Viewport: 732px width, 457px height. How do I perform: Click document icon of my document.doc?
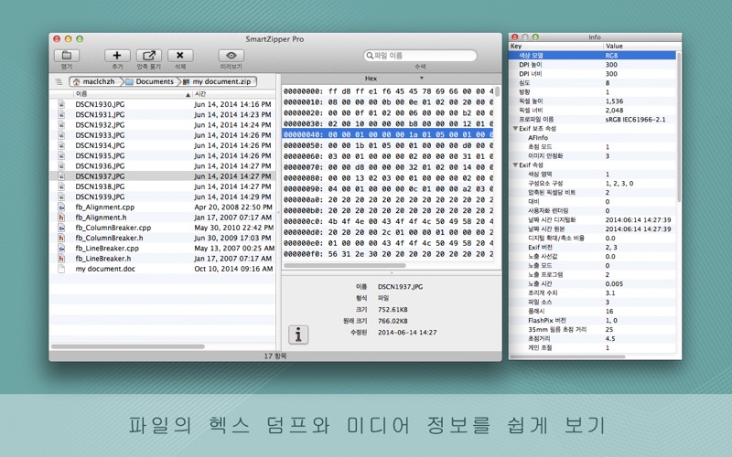(61, 269)
